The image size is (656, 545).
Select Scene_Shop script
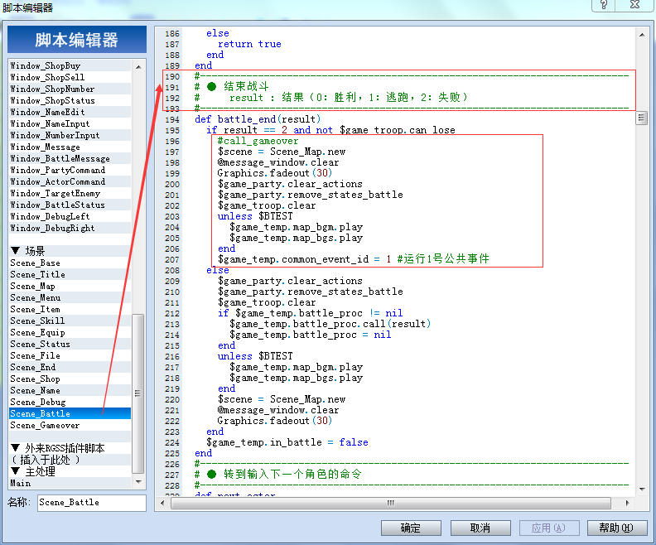tap(70, 379)
